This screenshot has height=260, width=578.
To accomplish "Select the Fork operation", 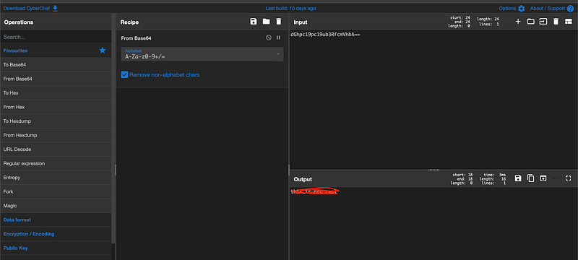I will coord(56,192).
